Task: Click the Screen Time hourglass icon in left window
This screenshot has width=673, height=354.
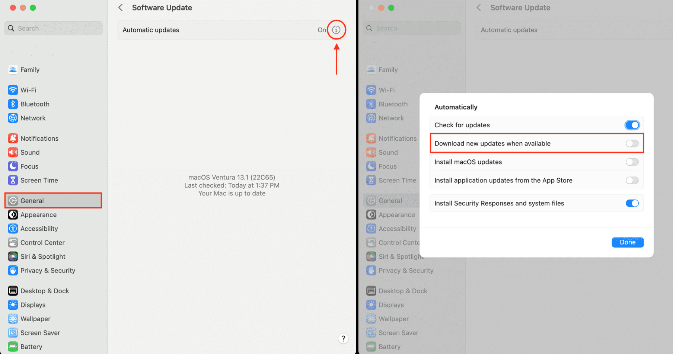Action: pos(13,180)
